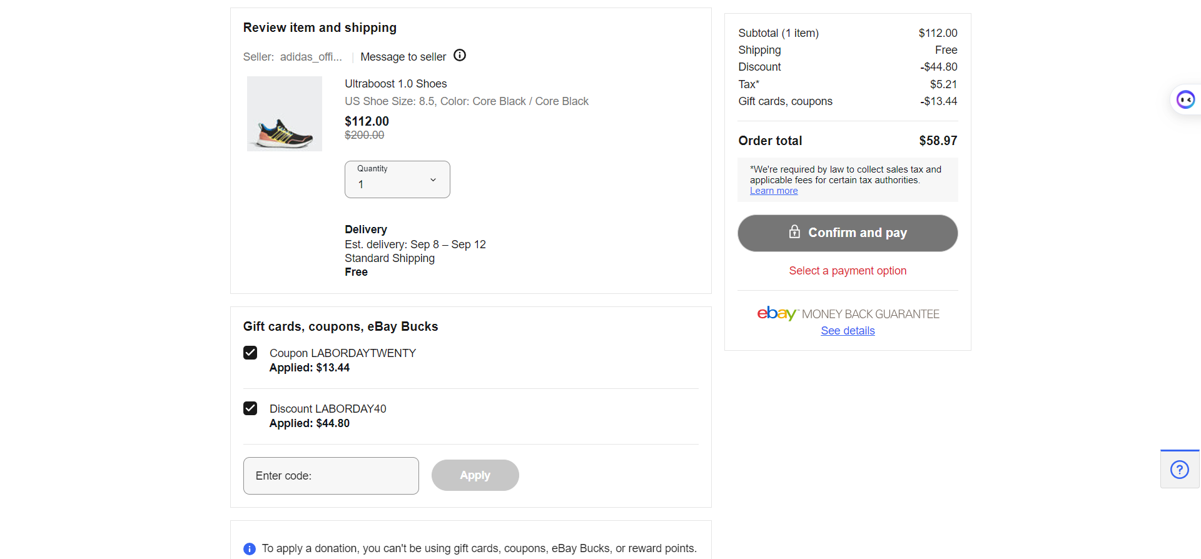Image resolution: width=1201 pixels, height=559 pixels.
Task: Click the Confirm and pay button
Action: [x=848, y=233]
